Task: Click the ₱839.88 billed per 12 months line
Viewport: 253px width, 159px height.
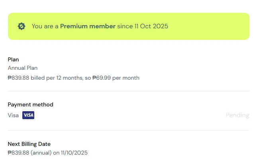Action: [74, 78]
